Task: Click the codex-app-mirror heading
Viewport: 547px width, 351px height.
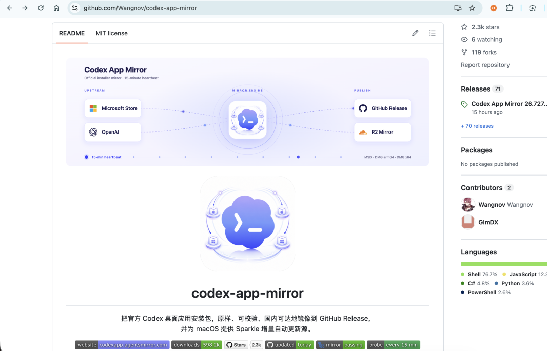Action: 248,293
